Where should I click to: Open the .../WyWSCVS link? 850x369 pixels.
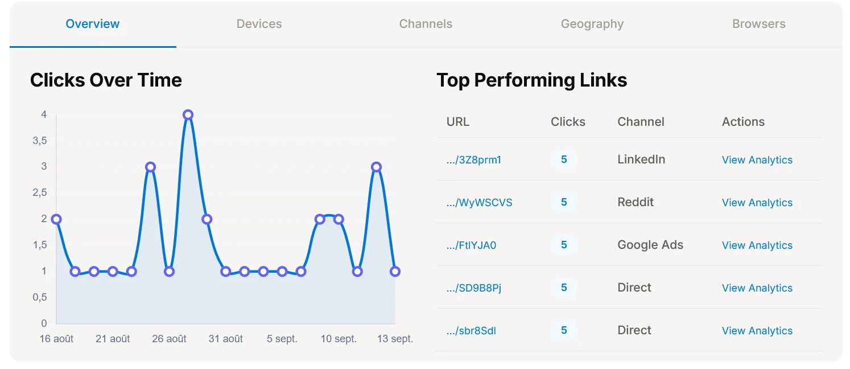coord(480,203)
